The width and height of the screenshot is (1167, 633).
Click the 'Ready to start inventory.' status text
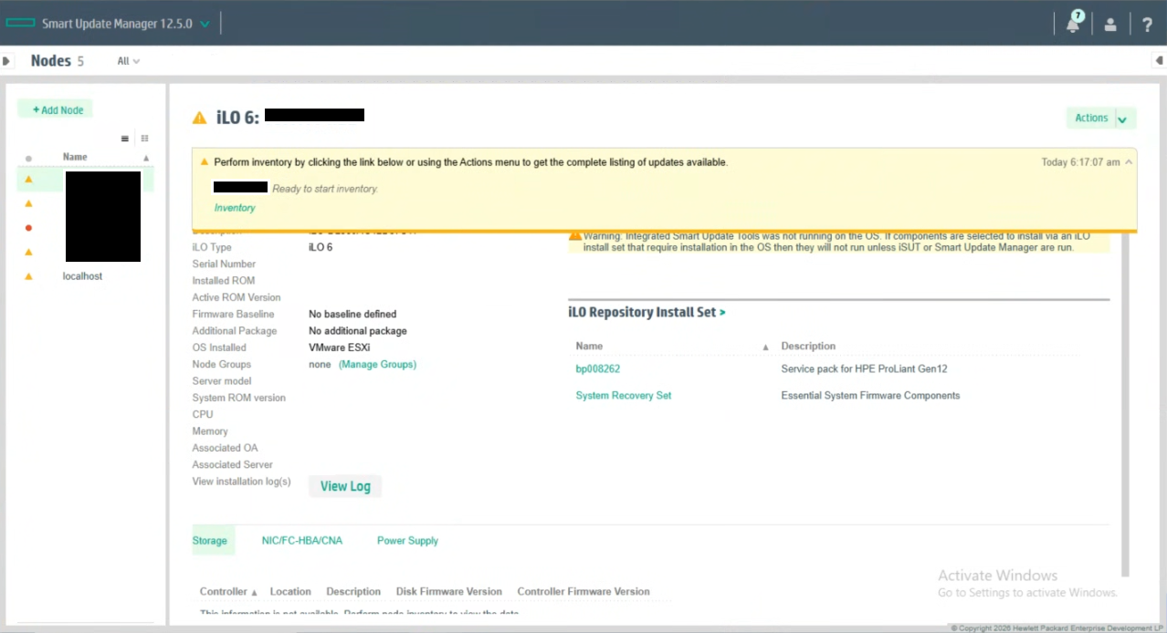(325, 189)
